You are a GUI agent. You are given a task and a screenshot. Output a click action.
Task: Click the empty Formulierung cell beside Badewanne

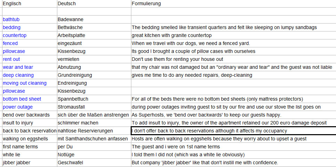(x=233, y=19)
